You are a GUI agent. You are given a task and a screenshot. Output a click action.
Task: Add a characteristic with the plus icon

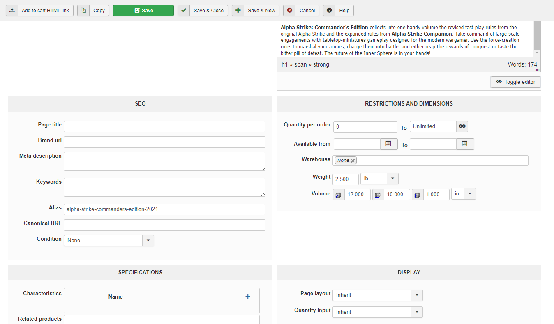248,296
